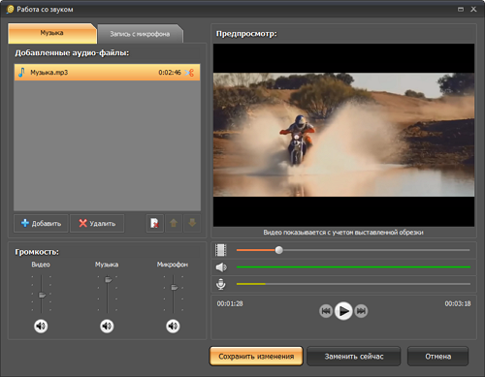Click the microphone icon beside the recording track
The image size is (485, 377).
pyautogui.click(x=221, y=284)
